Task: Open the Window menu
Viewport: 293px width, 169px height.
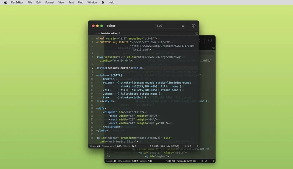Action: point(92,2)
